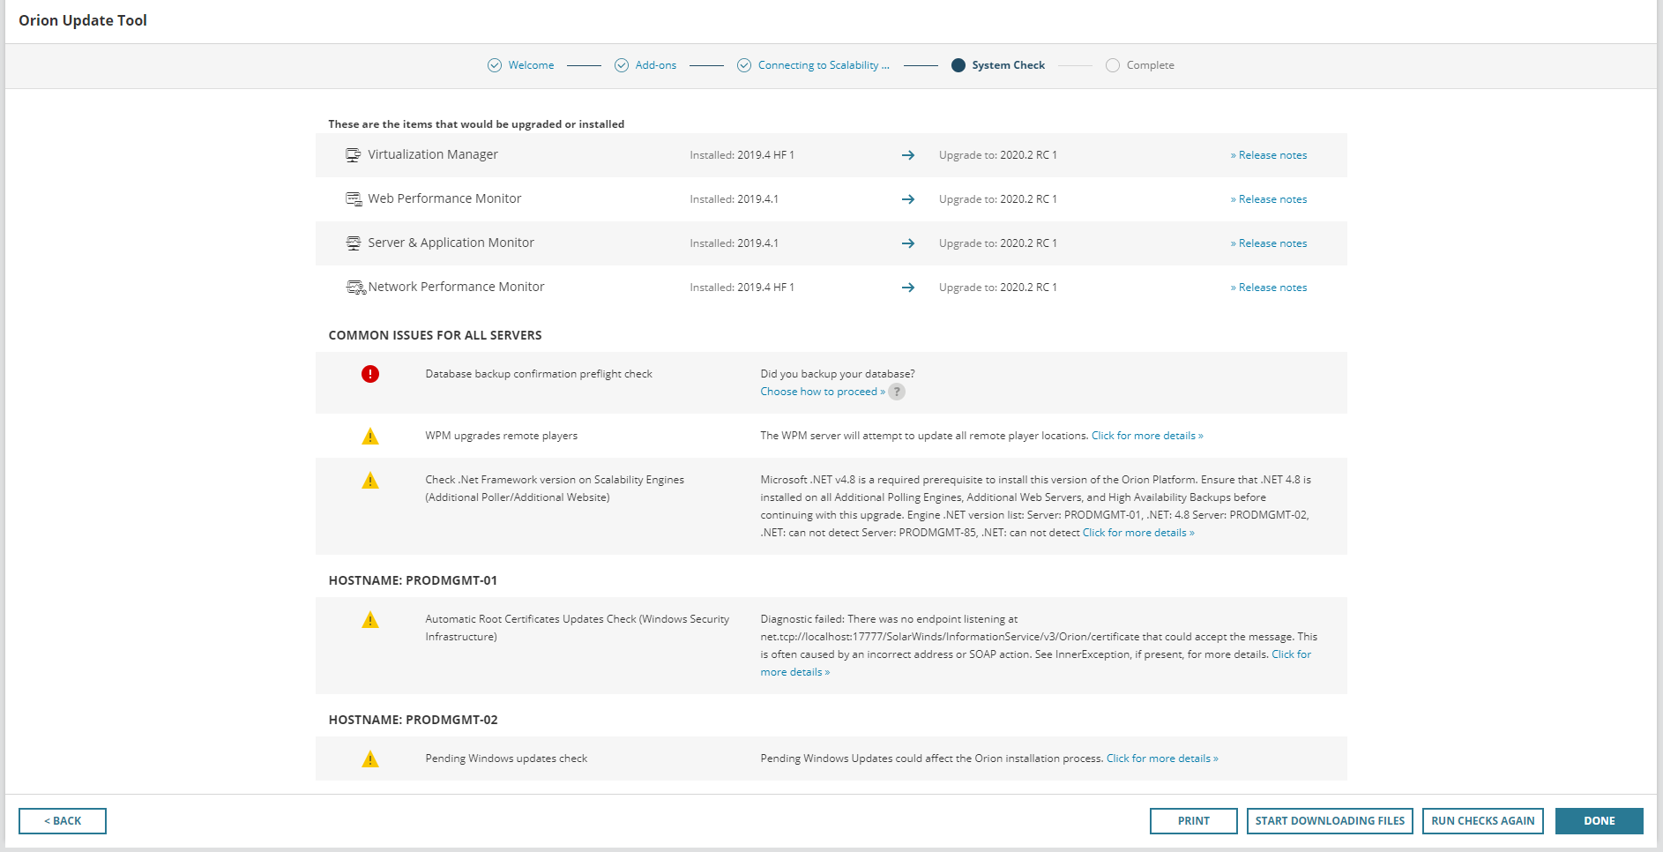
Task: Click the Database backup confirmation preflight check label
Action: click(x=539, y=374)
